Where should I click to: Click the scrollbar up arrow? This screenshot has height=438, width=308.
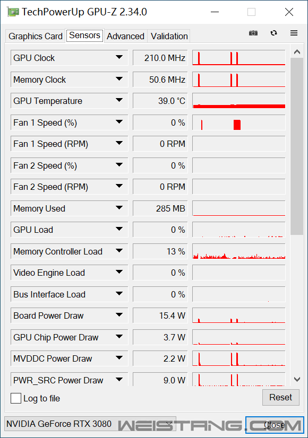pos(297,52)
